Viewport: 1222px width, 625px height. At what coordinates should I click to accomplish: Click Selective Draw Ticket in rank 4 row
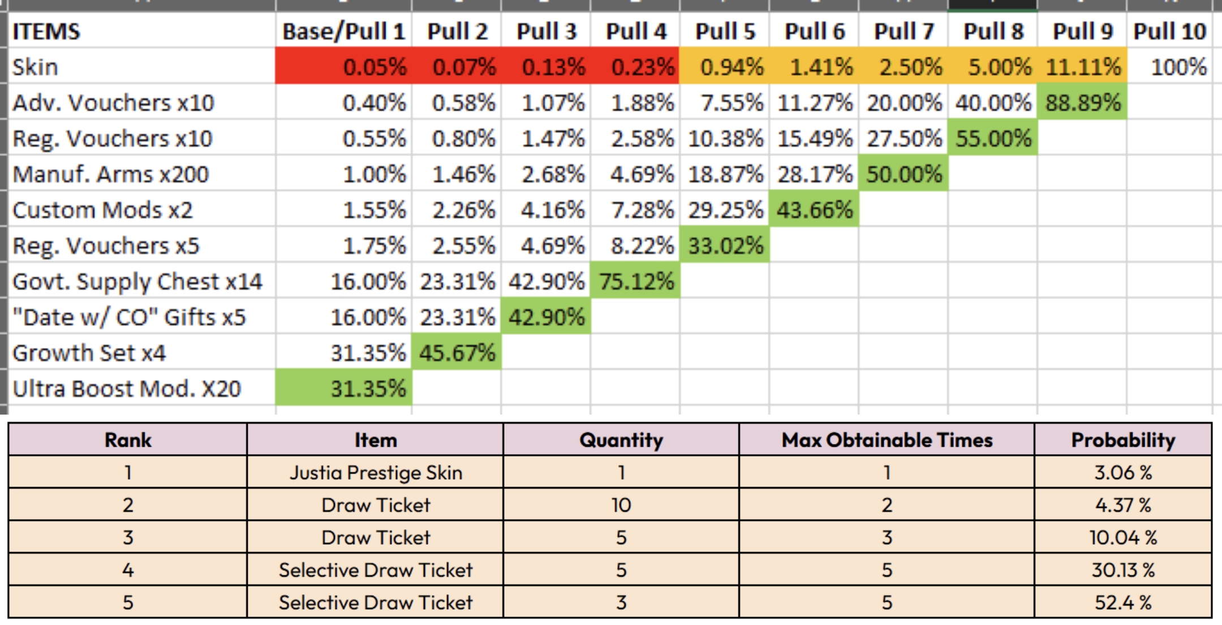[375, 570]
